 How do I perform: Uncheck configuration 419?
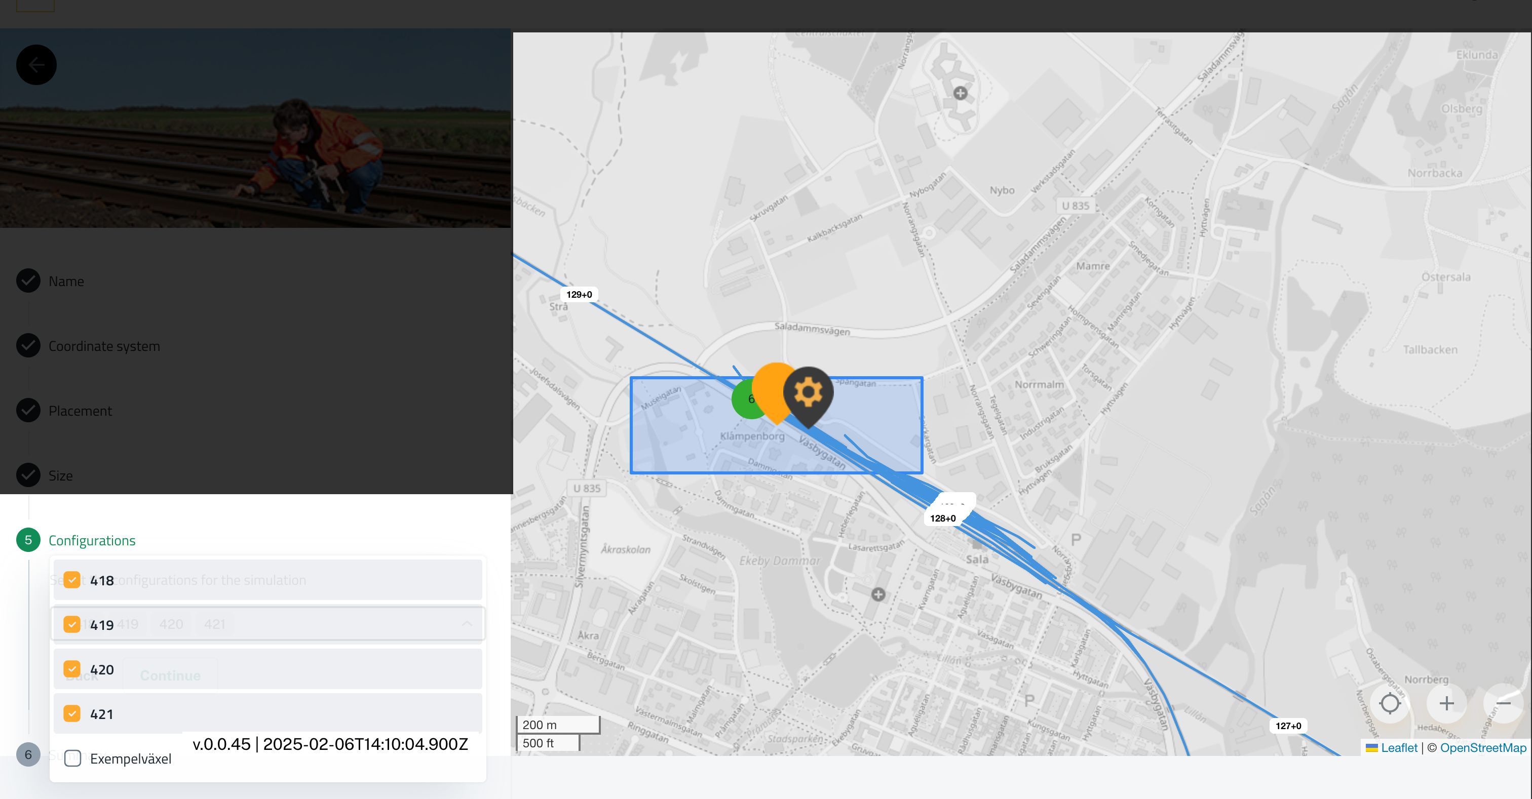pyautogui.click(x=72, y=625)
